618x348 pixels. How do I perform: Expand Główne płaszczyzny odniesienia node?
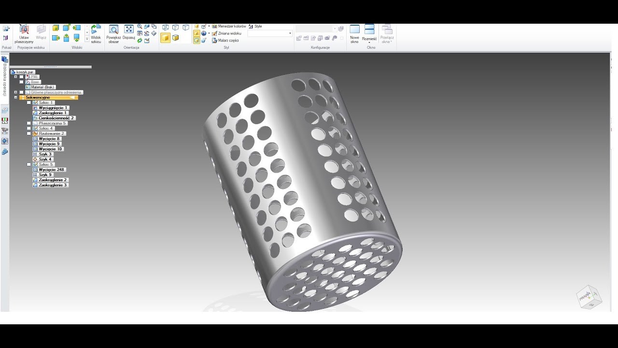16,92
